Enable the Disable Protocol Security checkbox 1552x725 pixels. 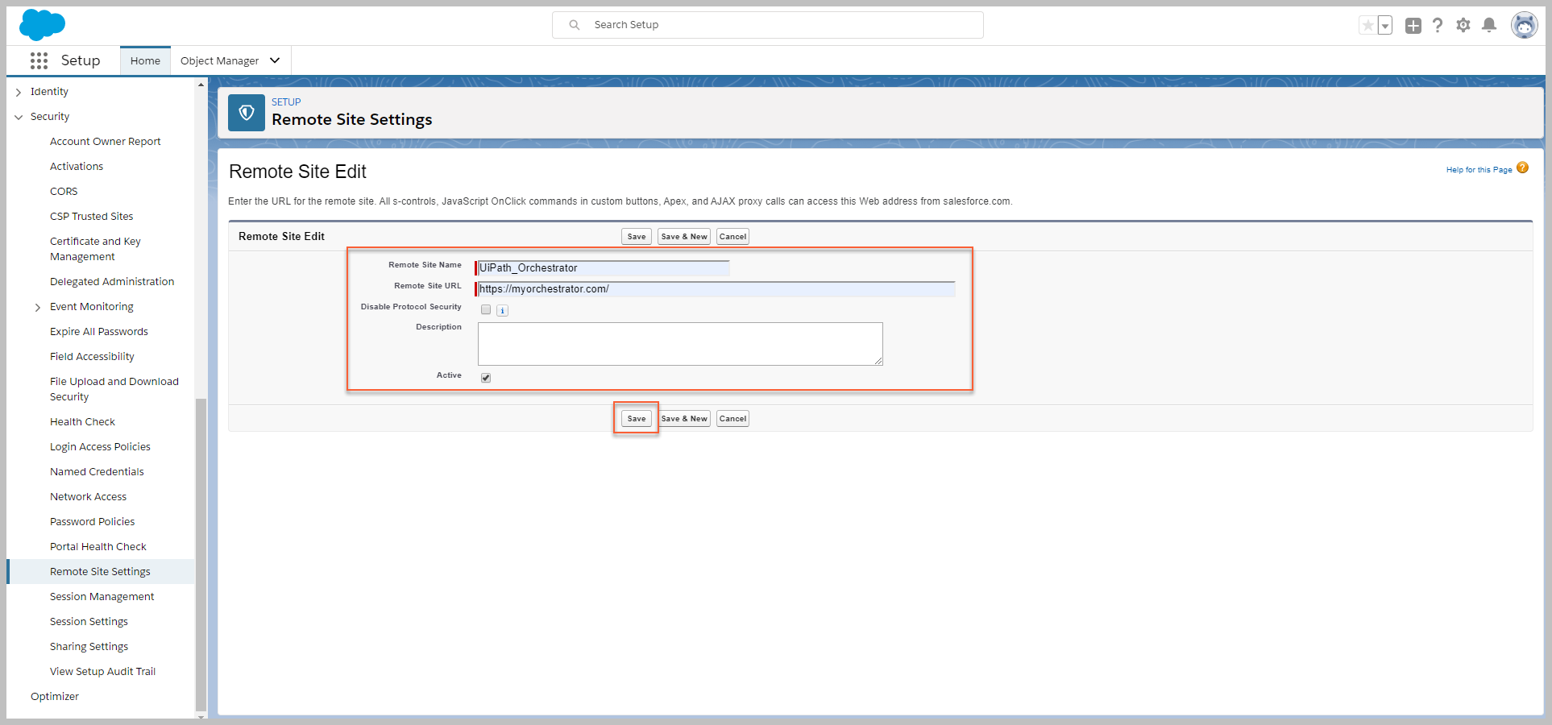(486, 310)
